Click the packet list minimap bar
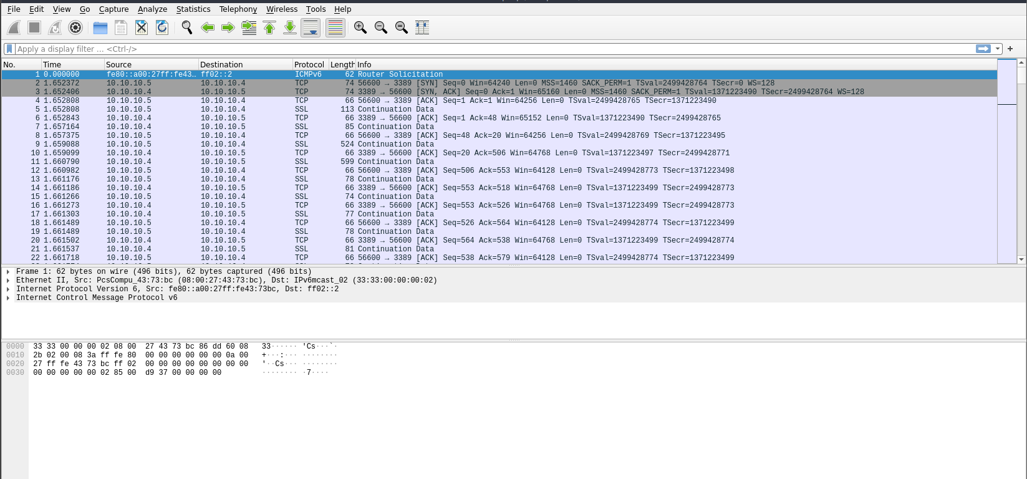Viewport: 1027px width, 479px height. point(1007,162)
